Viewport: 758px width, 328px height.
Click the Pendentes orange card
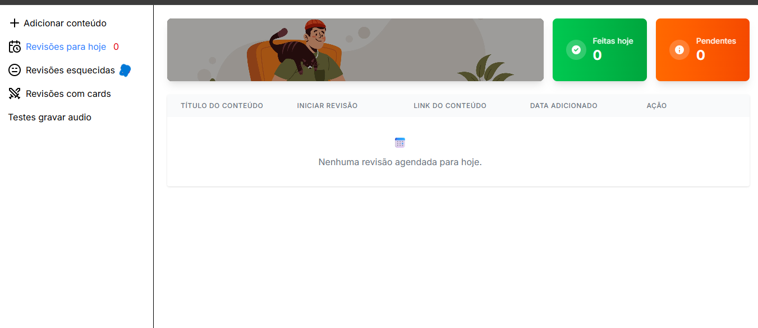click(x=702, y=50)
